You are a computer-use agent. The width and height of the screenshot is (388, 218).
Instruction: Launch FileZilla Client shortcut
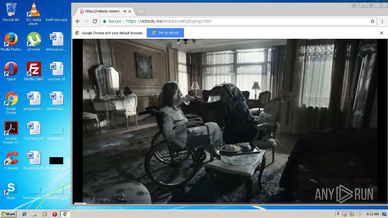[x=34, y=71]
